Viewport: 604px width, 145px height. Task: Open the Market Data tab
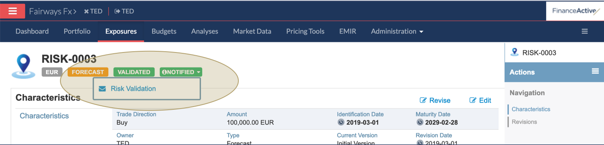coord(252,31)
